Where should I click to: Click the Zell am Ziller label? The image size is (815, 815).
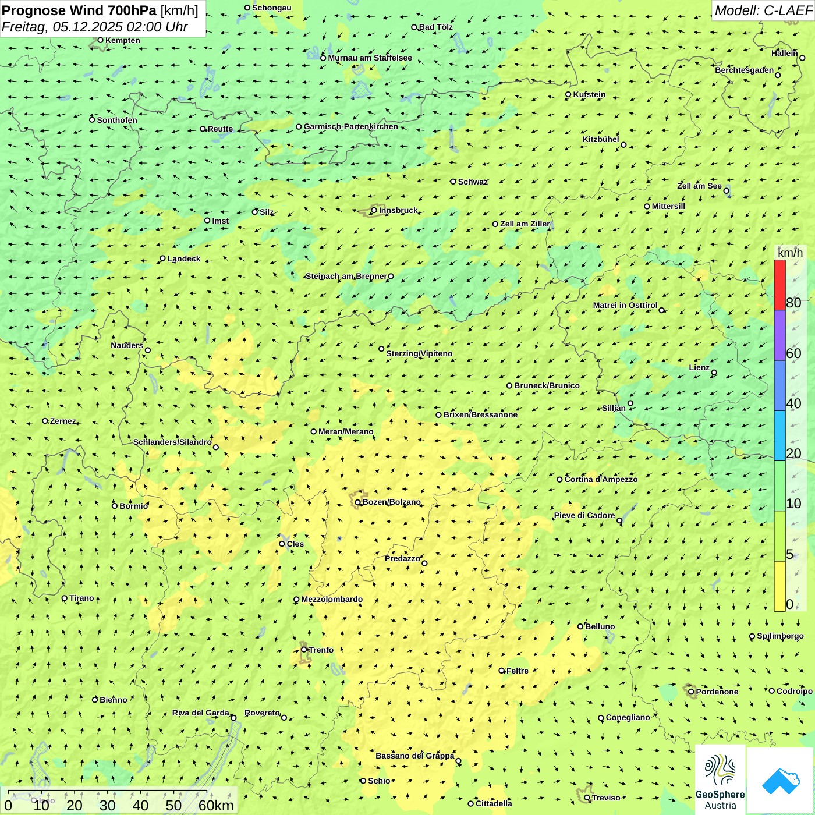click(x=525, y=224)
